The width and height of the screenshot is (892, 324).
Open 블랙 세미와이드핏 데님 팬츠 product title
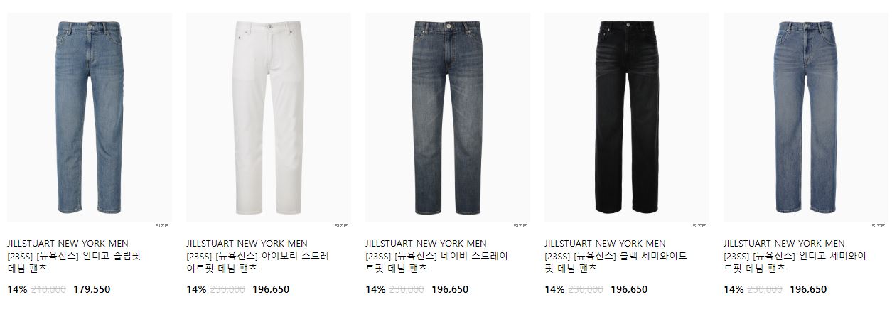(616, 262)
